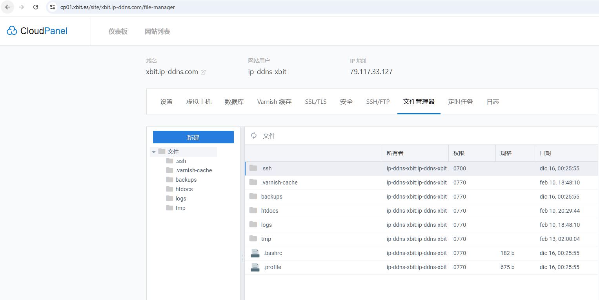This screenshot has height=300, width=599.
Task: Click htdocs folder icon in tree
Action: [x=169, y=189]
